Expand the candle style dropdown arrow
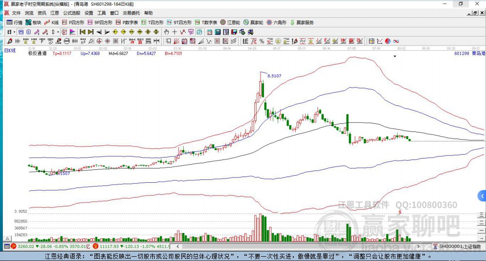This screenshot has width=486, height=261. coord(58,32)
